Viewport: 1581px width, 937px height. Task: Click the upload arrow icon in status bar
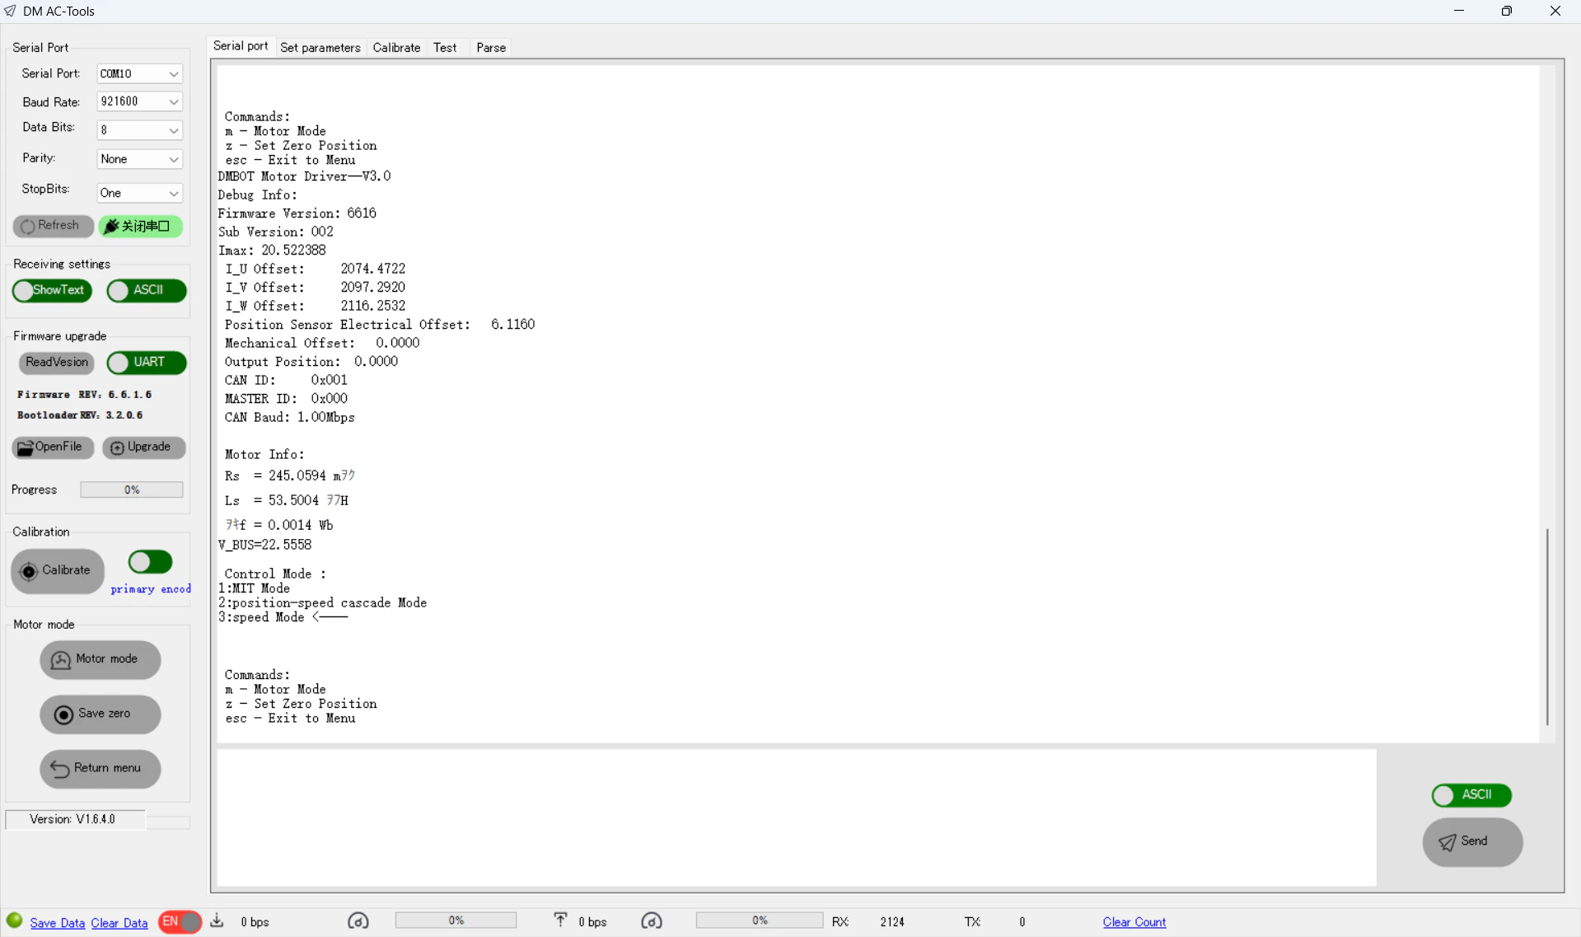[560, 921]
